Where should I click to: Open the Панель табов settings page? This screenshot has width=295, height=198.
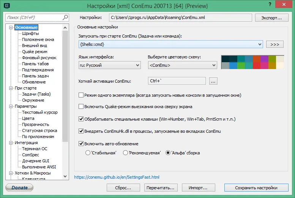[x=35, y=64]
